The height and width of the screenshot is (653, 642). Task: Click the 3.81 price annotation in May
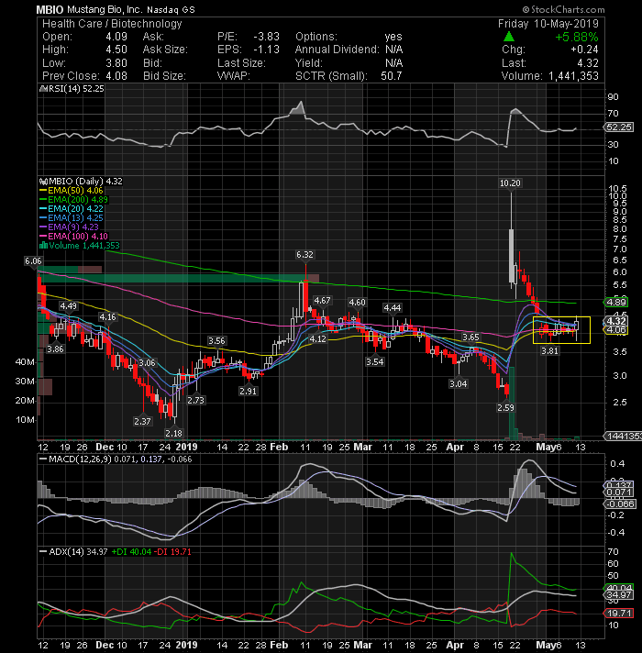click(x=549, y=351)
